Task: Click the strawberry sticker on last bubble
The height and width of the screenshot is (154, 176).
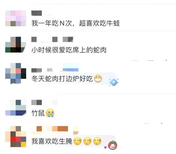Action: click(x=112, y=145)
